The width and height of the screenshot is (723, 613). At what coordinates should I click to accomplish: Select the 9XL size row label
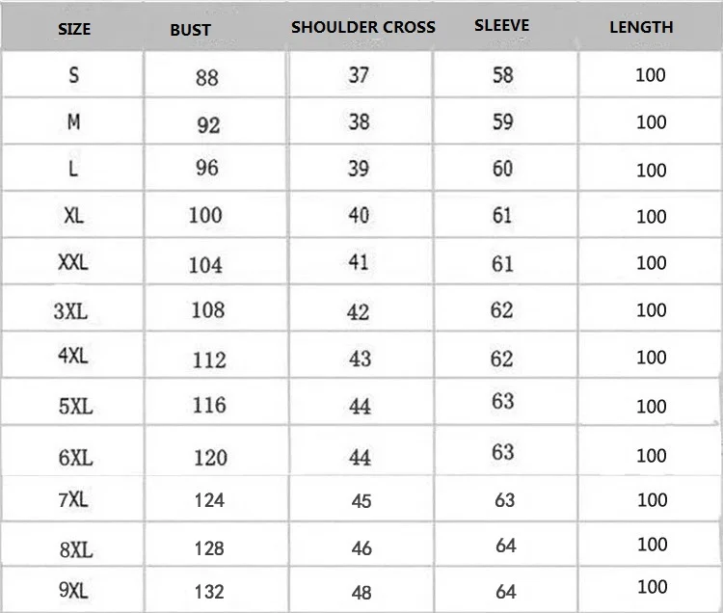(73, 590)
